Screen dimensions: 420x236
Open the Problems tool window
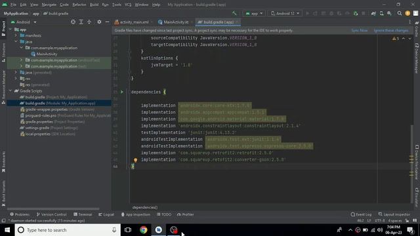coord(20,214)
